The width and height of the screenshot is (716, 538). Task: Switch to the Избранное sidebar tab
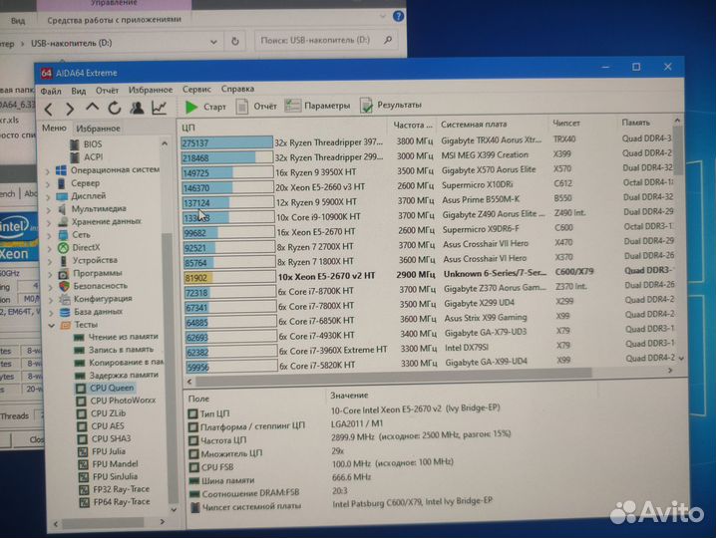click(98, 129)
